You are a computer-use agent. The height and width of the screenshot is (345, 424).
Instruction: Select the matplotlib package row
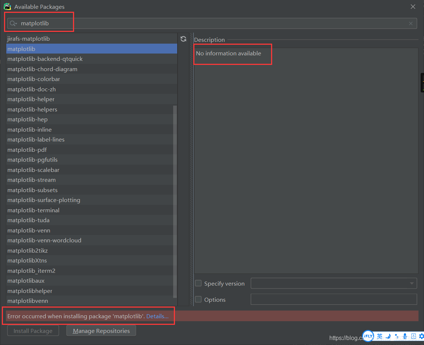(x=92, y=49)
